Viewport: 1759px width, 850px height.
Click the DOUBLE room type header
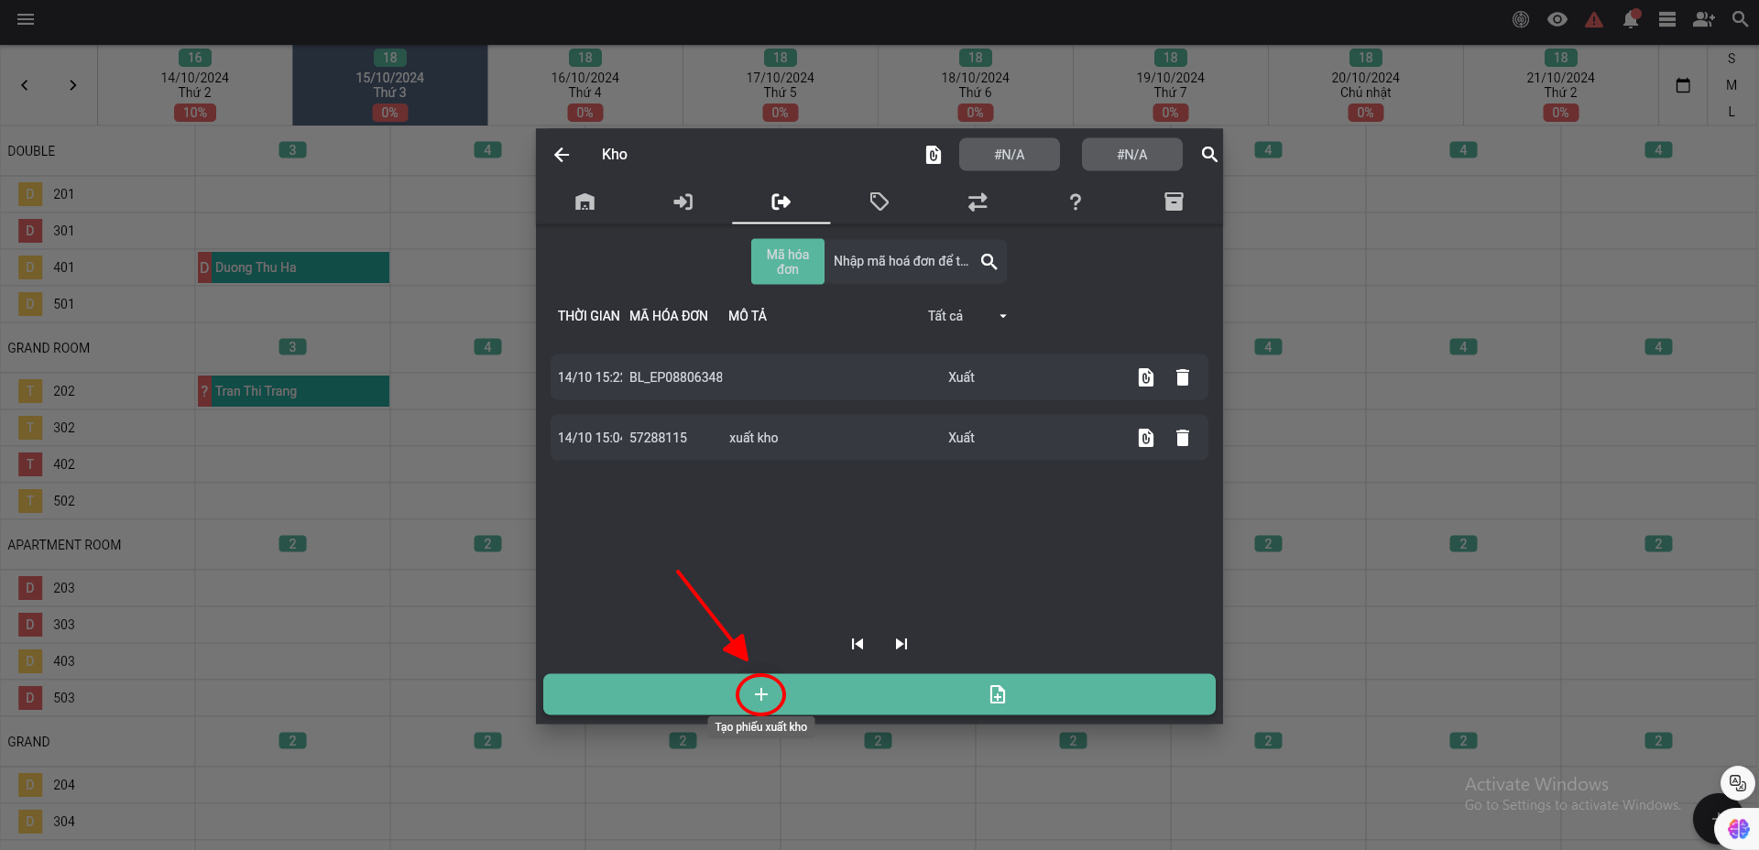[31, 151]
